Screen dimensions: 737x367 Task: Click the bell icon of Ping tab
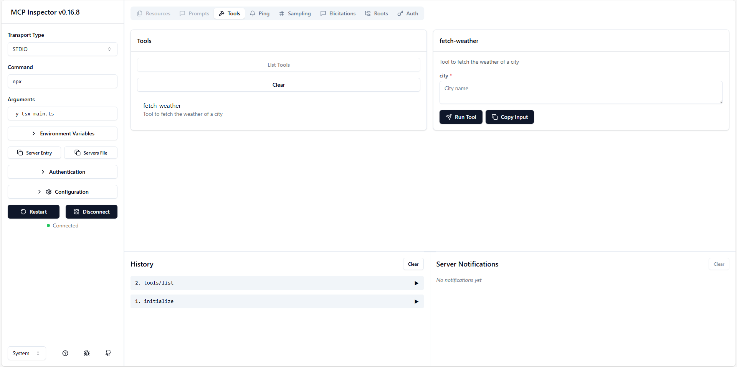point(253,13)
